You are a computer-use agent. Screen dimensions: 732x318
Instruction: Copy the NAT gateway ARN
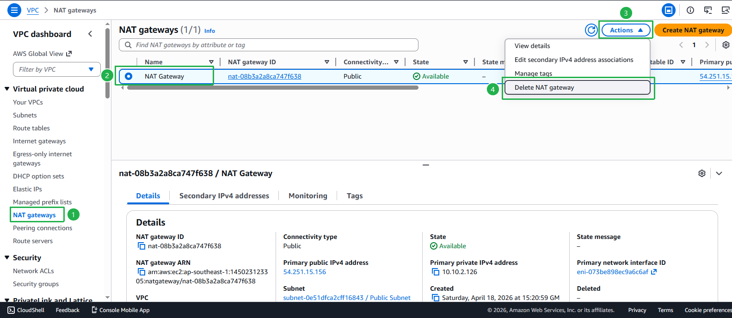coord(141,272)
